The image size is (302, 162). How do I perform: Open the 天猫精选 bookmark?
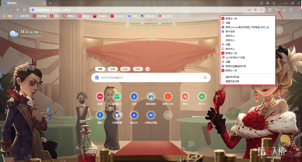pyautogui.click(x=100, y=16)
